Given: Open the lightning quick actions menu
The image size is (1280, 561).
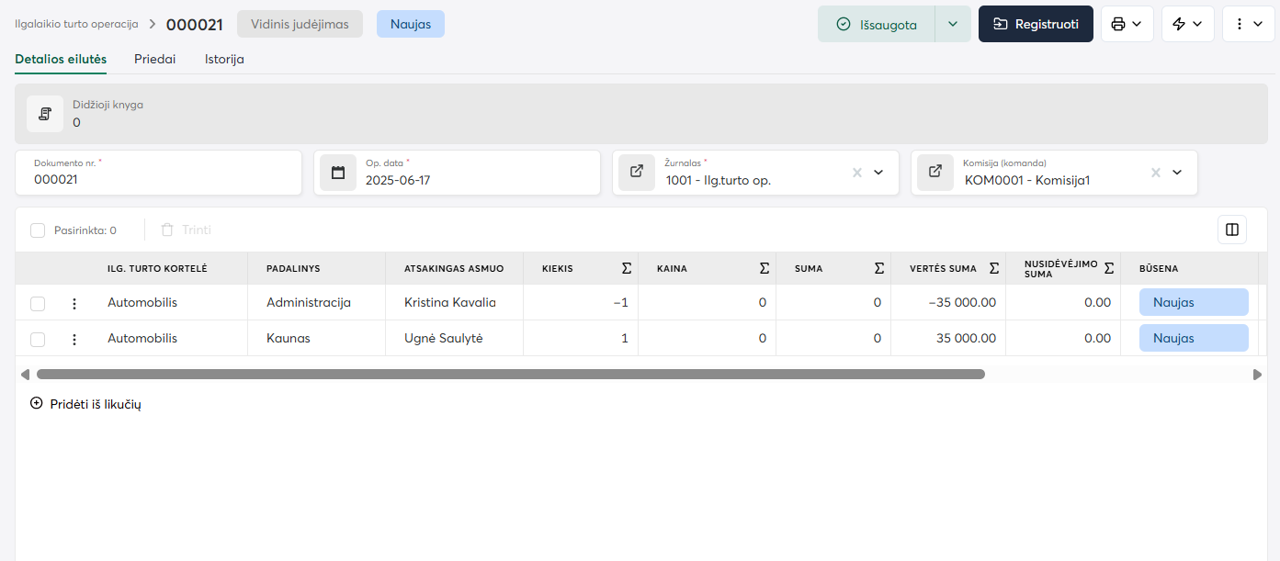Looking at the screenshot, I should point(1187,24).
